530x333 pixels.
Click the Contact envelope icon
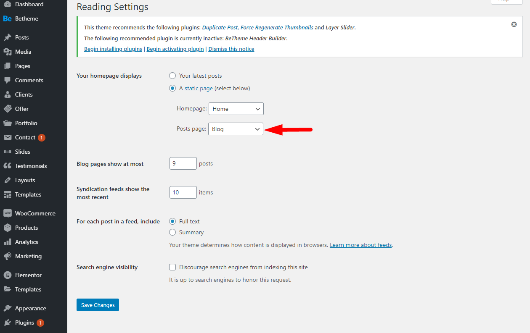(x=7, y=137)
